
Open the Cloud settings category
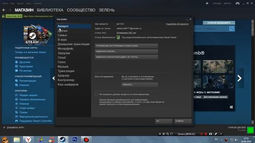click(74, 58)
